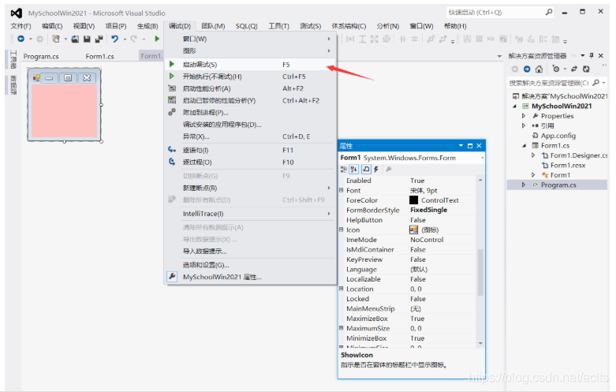
Task: Switch to the Form1.cs tab
Action: pos(100,56)
